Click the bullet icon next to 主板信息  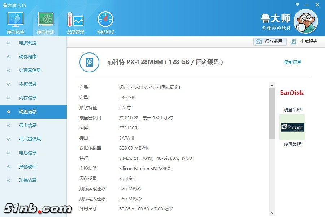point(9,84)
